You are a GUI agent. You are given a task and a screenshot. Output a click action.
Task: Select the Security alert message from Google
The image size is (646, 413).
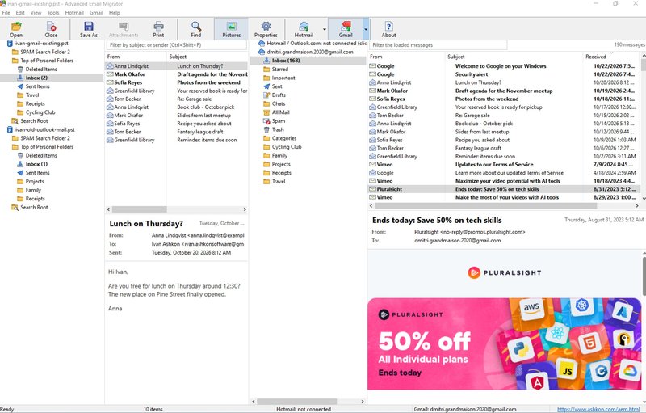click(x=504, y=74)
